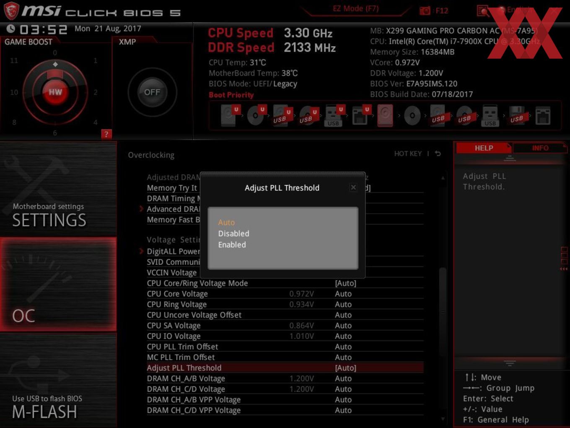570x428 pixels.
Task: Edit CPU Uncore Voltage Offset Auto value
Action: [x=343, y=315]
